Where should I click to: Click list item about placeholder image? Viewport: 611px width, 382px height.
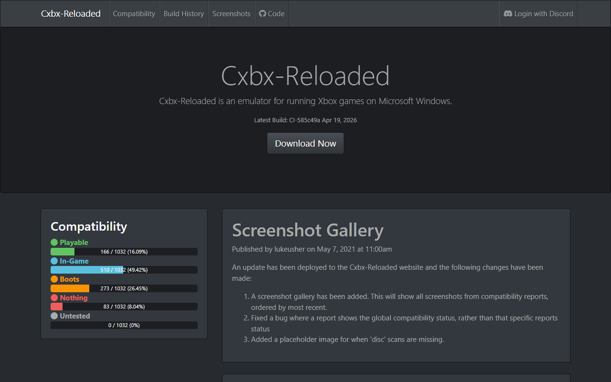coord(348,340)
